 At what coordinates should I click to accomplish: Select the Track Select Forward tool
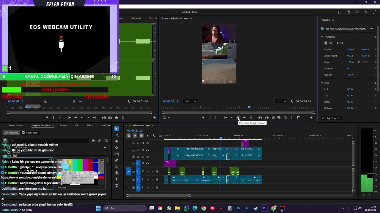(117, 135)
